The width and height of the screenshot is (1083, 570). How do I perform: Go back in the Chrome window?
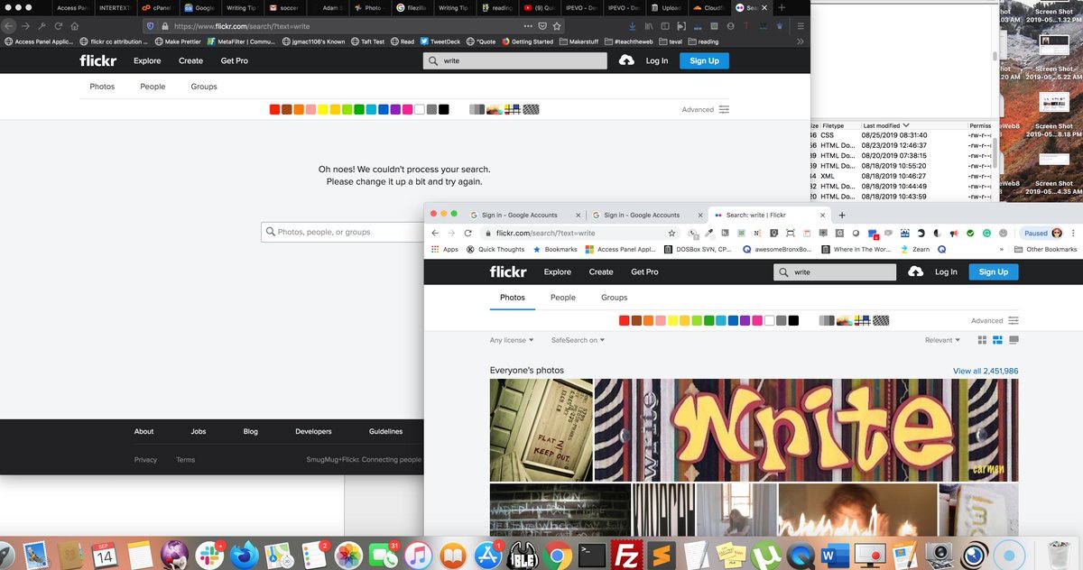click(x=435, y=233)
